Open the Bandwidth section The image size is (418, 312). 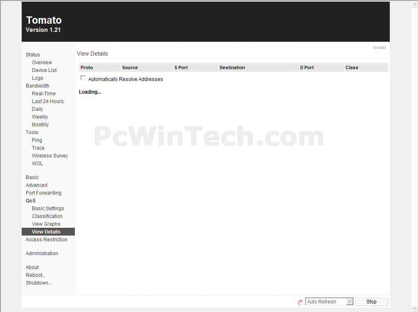tap(38, 85)
